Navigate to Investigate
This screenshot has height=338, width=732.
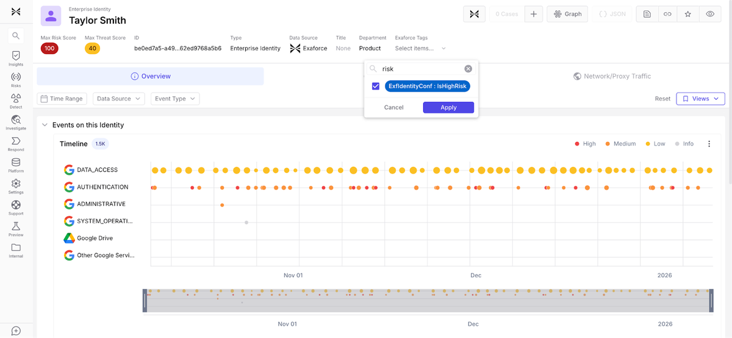(16, 122)
